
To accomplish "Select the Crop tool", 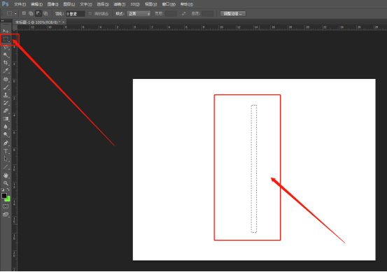I will coord(6,63).
